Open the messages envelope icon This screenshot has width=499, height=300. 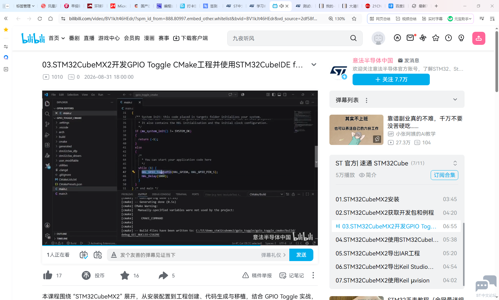(410, 38)
